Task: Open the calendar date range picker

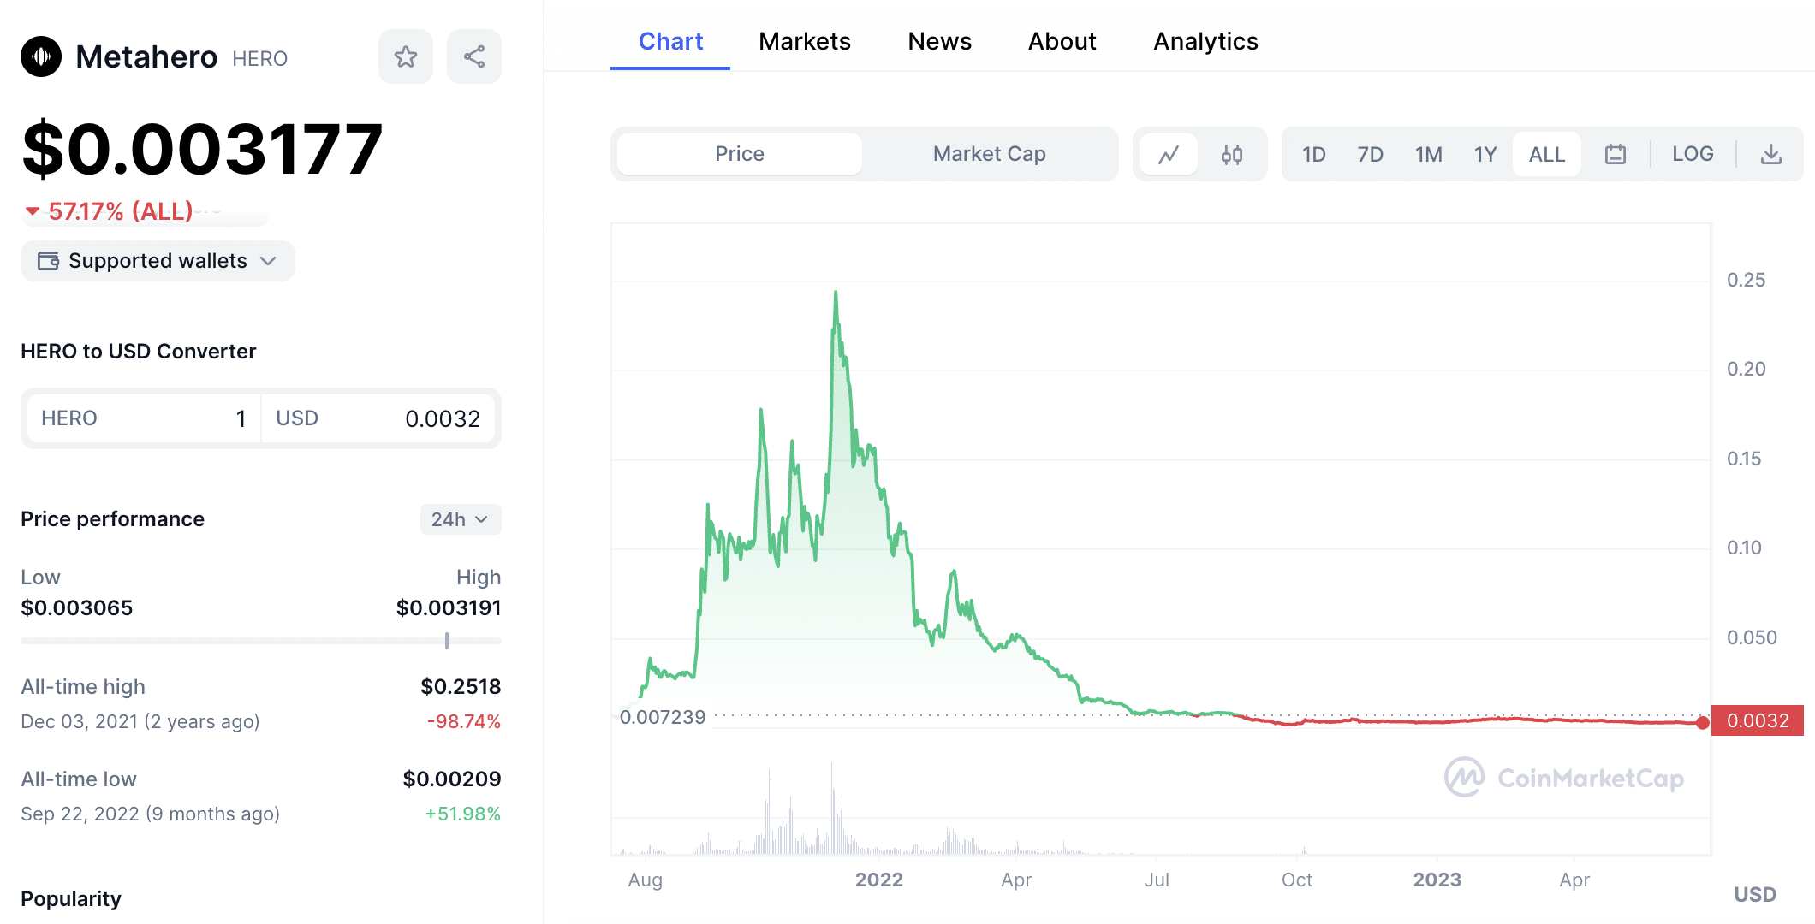Action: pos(1616,154)
